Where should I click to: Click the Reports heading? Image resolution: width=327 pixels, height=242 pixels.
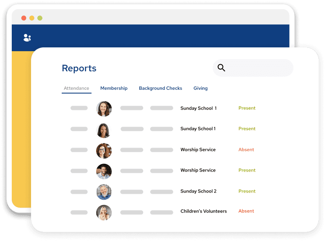pyautogui.click(x=79, y=68)
